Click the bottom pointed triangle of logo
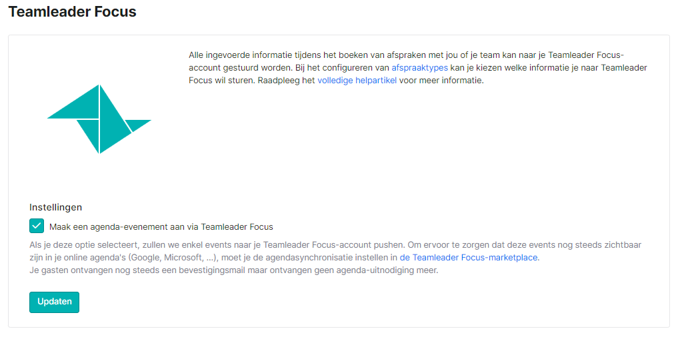The width and height of the screenshot is (682, 341). (x=92, y=134)
